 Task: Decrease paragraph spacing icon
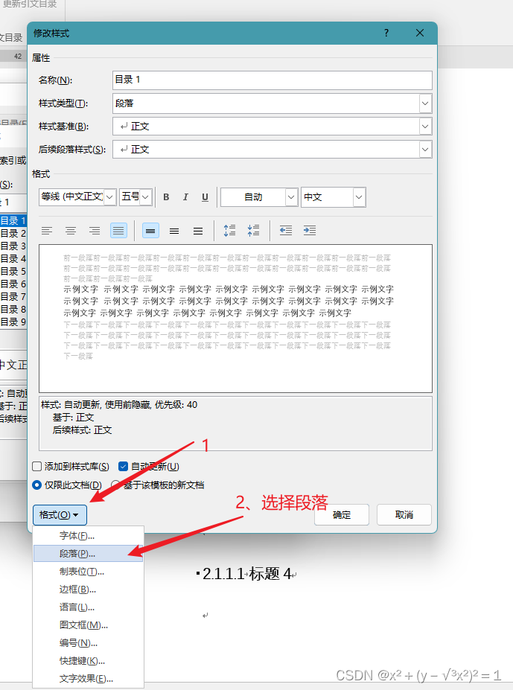click(x=253, y=231)
